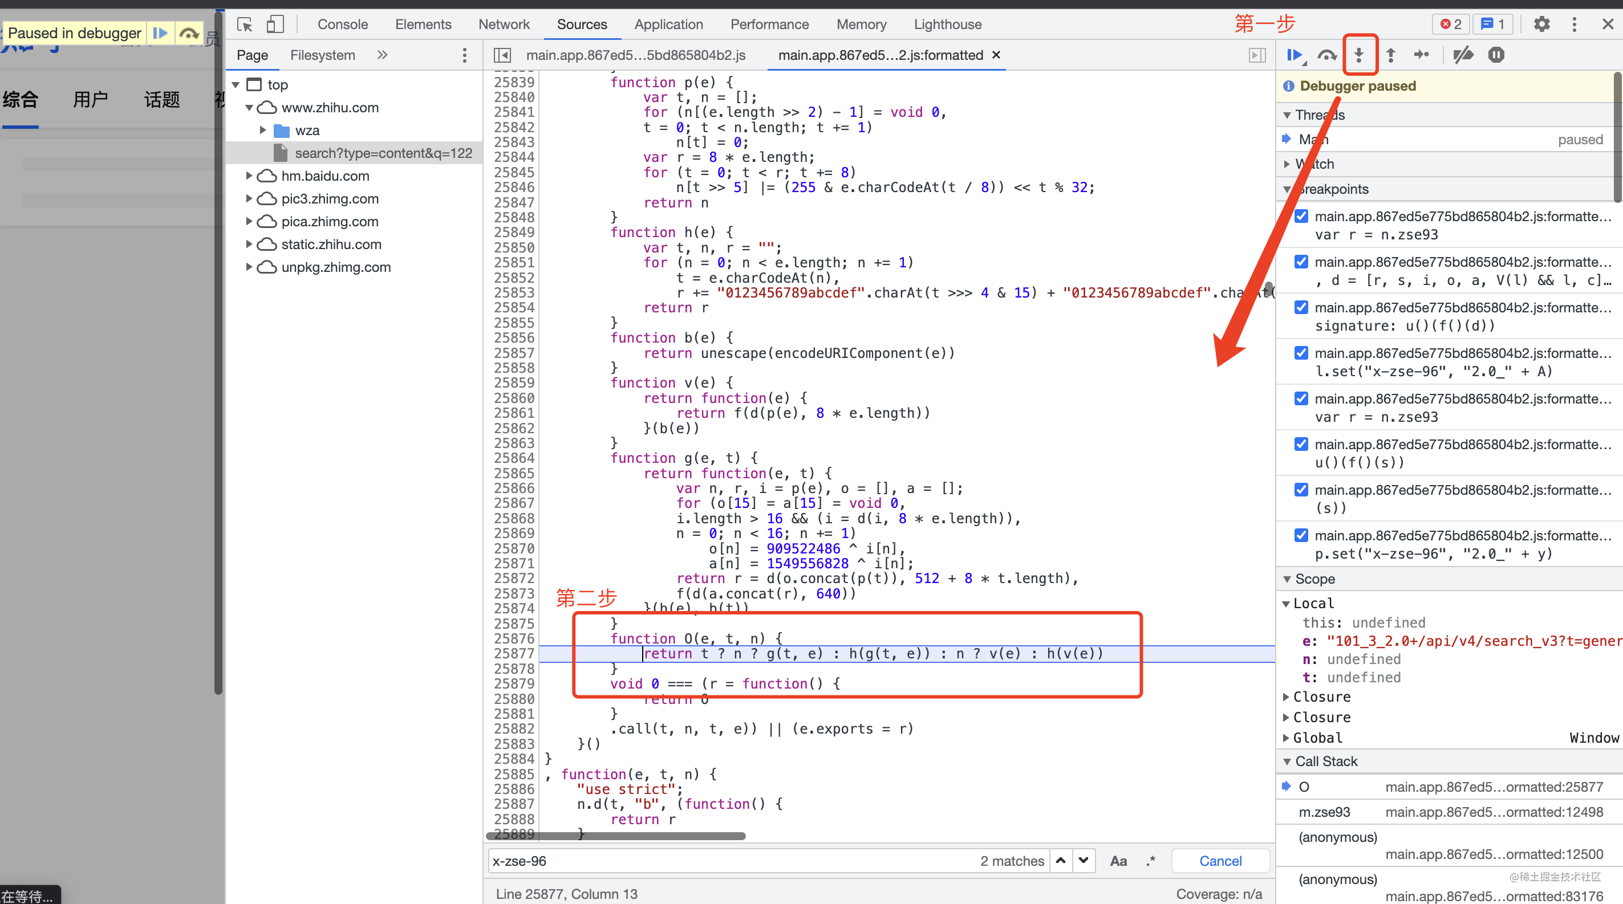Click the debugger sidebar vertical scrollbar

pyautogui.click(x=1617, y=137)
